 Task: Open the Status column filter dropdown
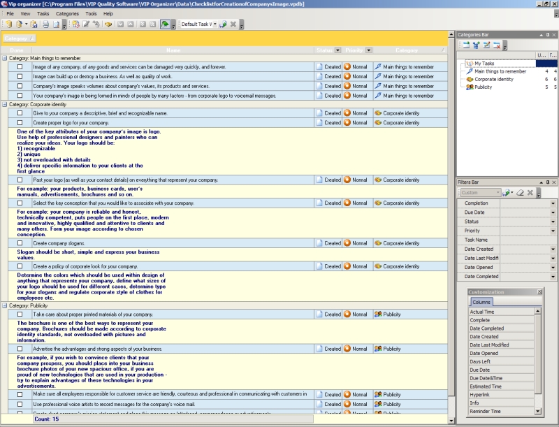[337, 50]
